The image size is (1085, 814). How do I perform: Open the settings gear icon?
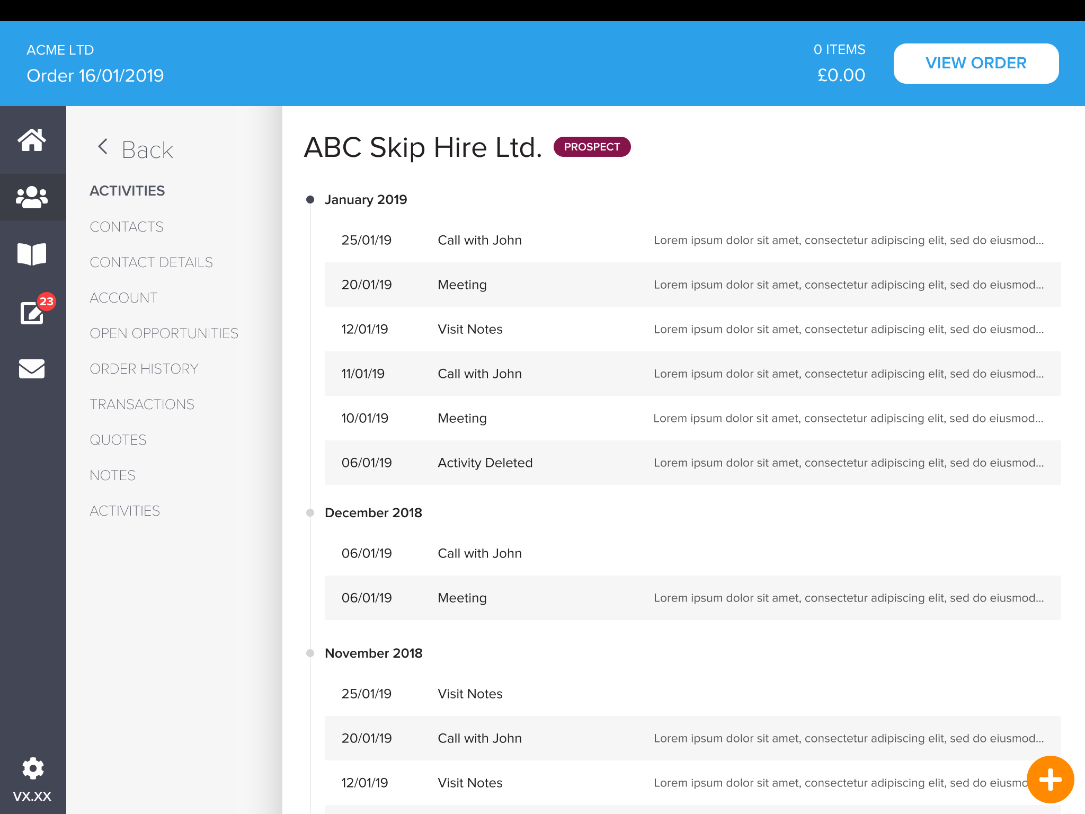33,768
